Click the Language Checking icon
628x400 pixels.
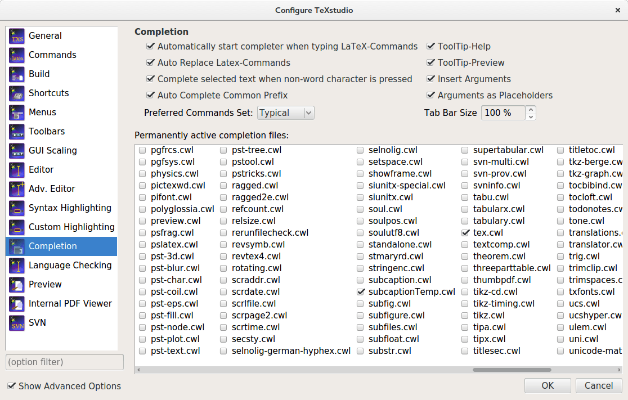pos(17,266)
